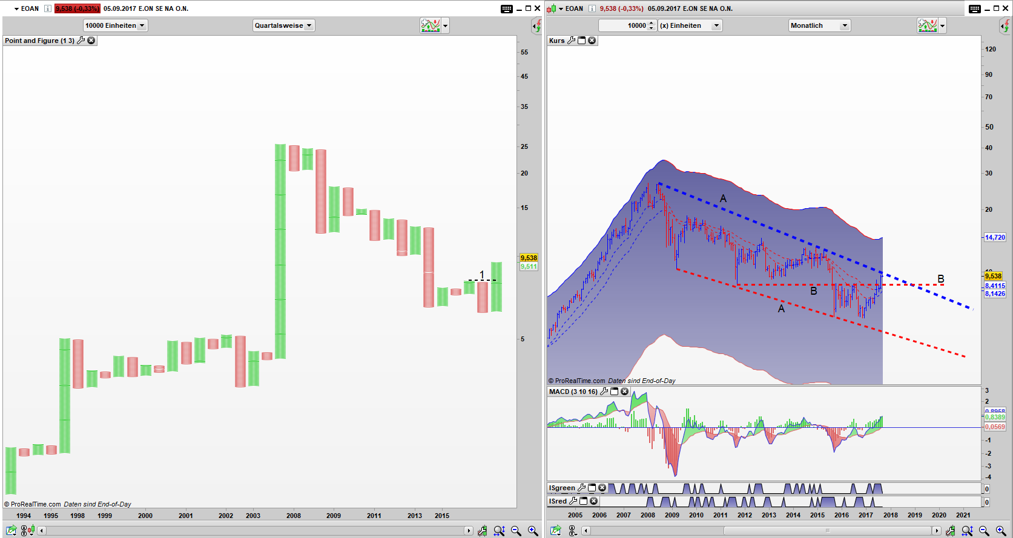
Task: Open right chart properties wrench icon
Action: tap(951, 531)
